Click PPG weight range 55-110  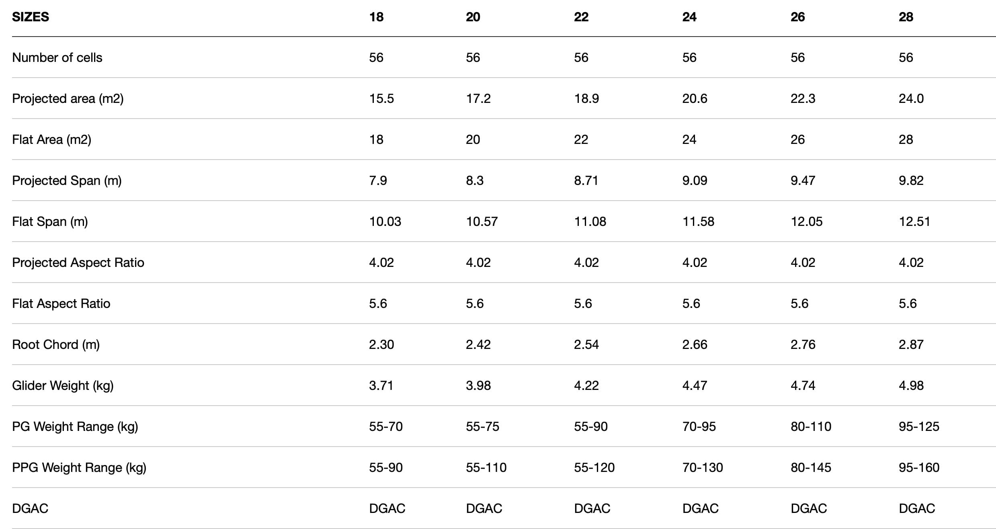[486, 467]
